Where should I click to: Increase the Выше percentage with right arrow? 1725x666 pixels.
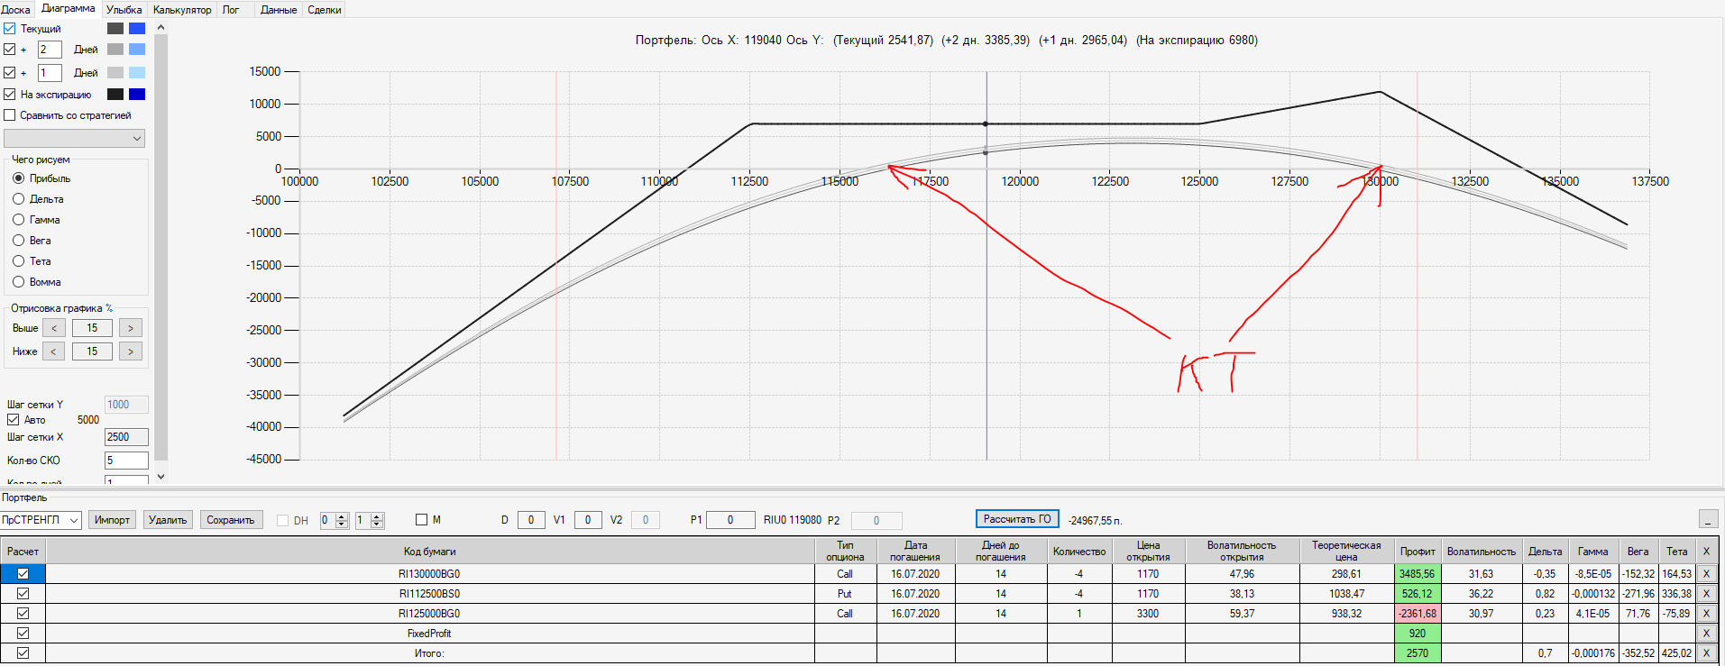pyautogui.click(x=131, y=328)
